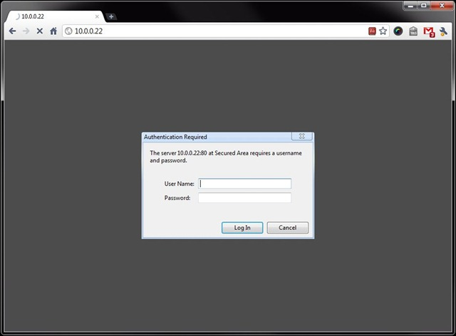The image size is (456, 336).
Task: Click the 'User Name:' label
Action: tap(179, 184)
